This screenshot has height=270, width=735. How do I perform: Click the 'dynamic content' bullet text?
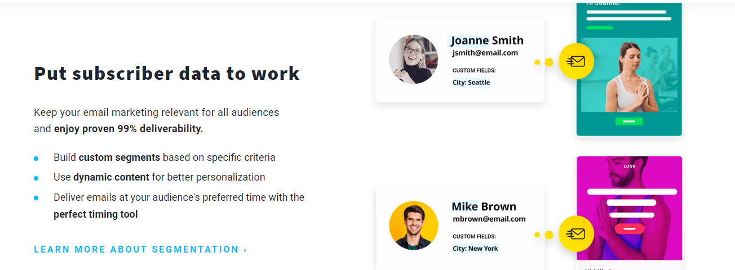pos(111,177)
